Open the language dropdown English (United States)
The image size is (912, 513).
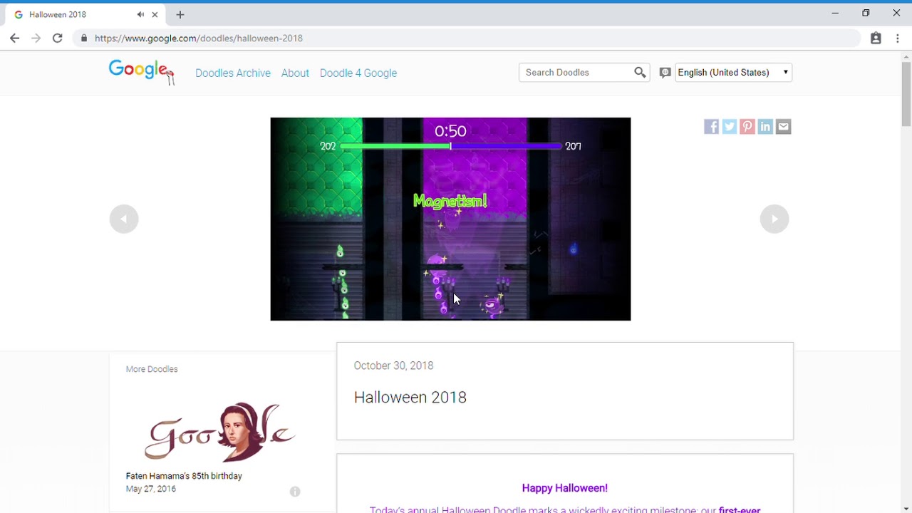(x=733, y=72)
